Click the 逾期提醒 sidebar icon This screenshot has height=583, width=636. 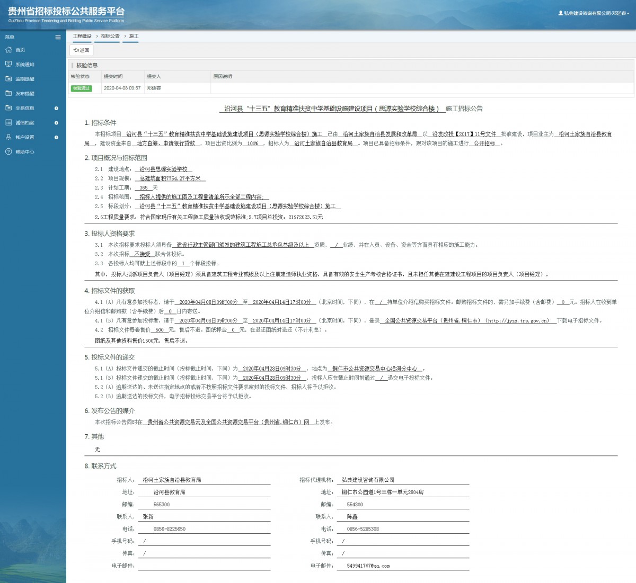tap(8, 79)
